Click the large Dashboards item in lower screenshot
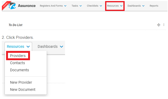Viewport: 168px width, 99px height. (48, 46)
